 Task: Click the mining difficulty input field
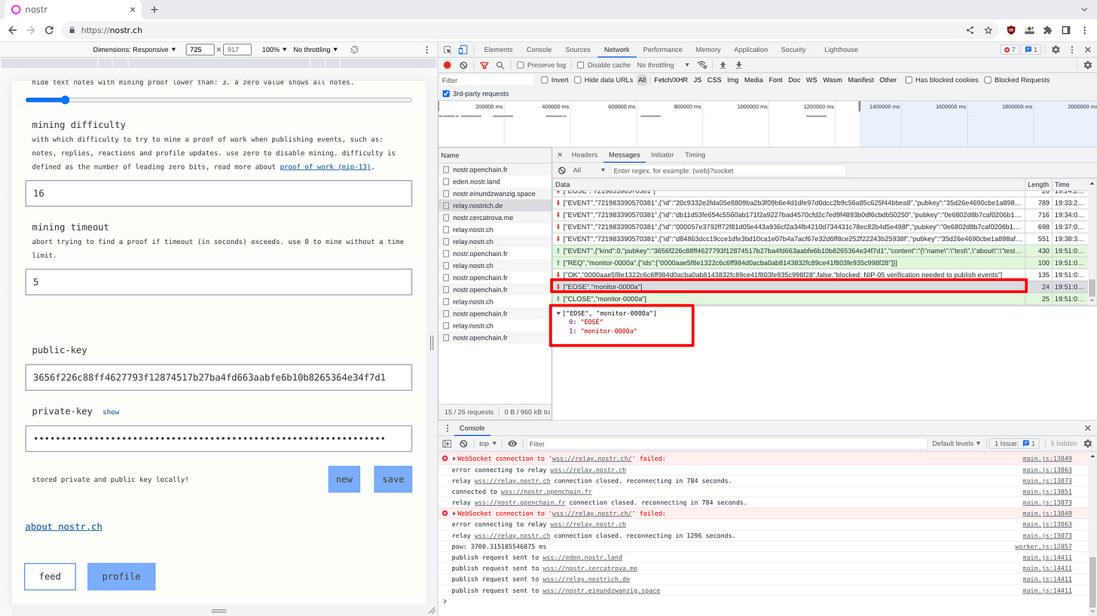(218, 193)
